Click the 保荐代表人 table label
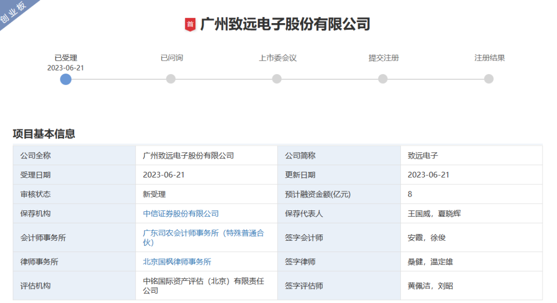This screenshot has width=557, height=303. coord(304,213)
